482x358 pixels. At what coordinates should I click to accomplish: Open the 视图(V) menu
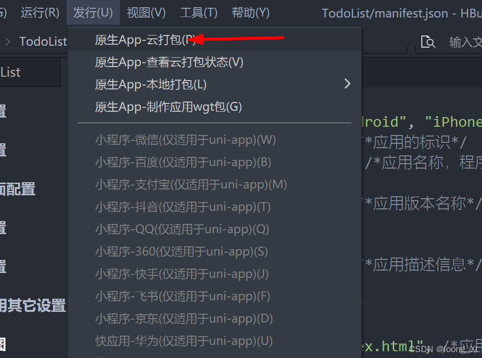(x=146, y=13)
